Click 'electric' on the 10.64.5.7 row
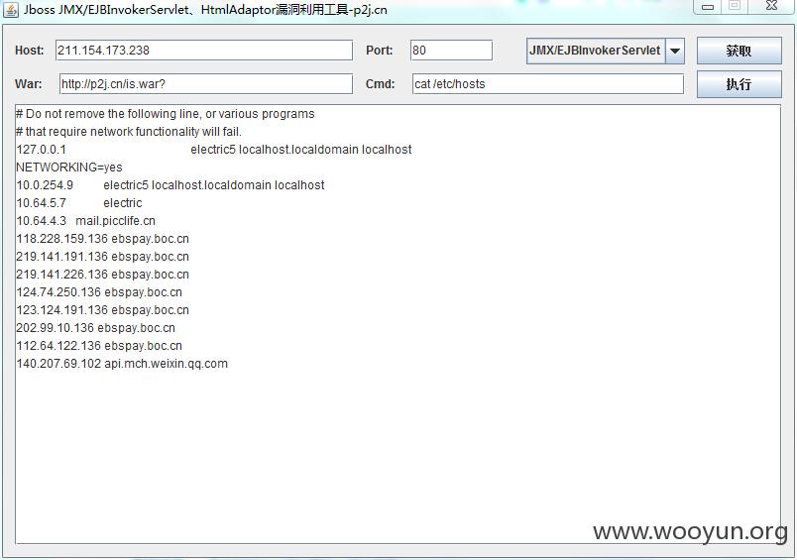This screenshot has width=797, height=560. (x=123, y=203)
